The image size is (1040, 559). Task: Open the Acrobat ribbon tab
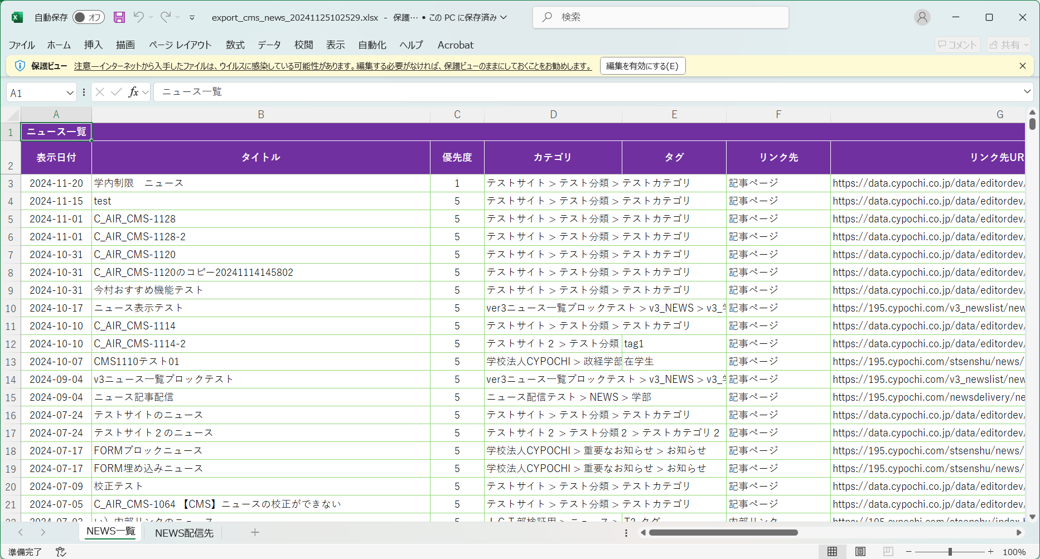456,45
